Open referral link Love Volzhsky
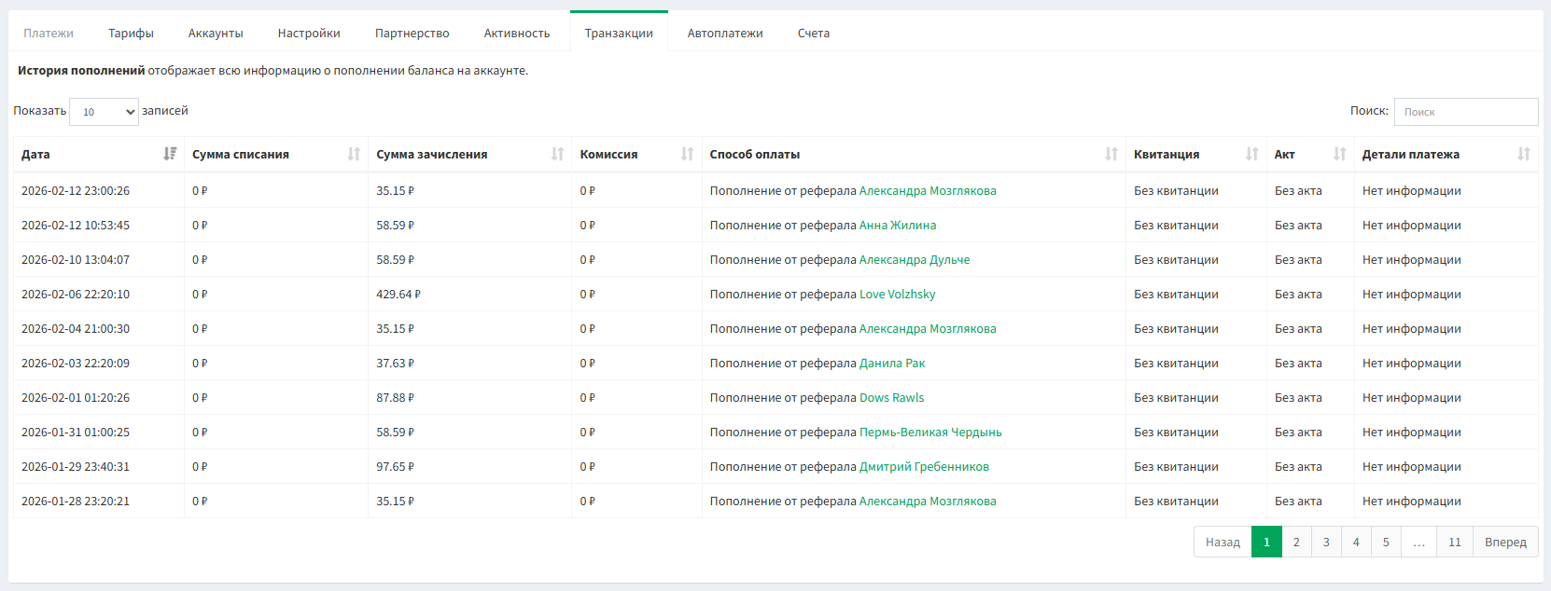 (x=897, y=295)
